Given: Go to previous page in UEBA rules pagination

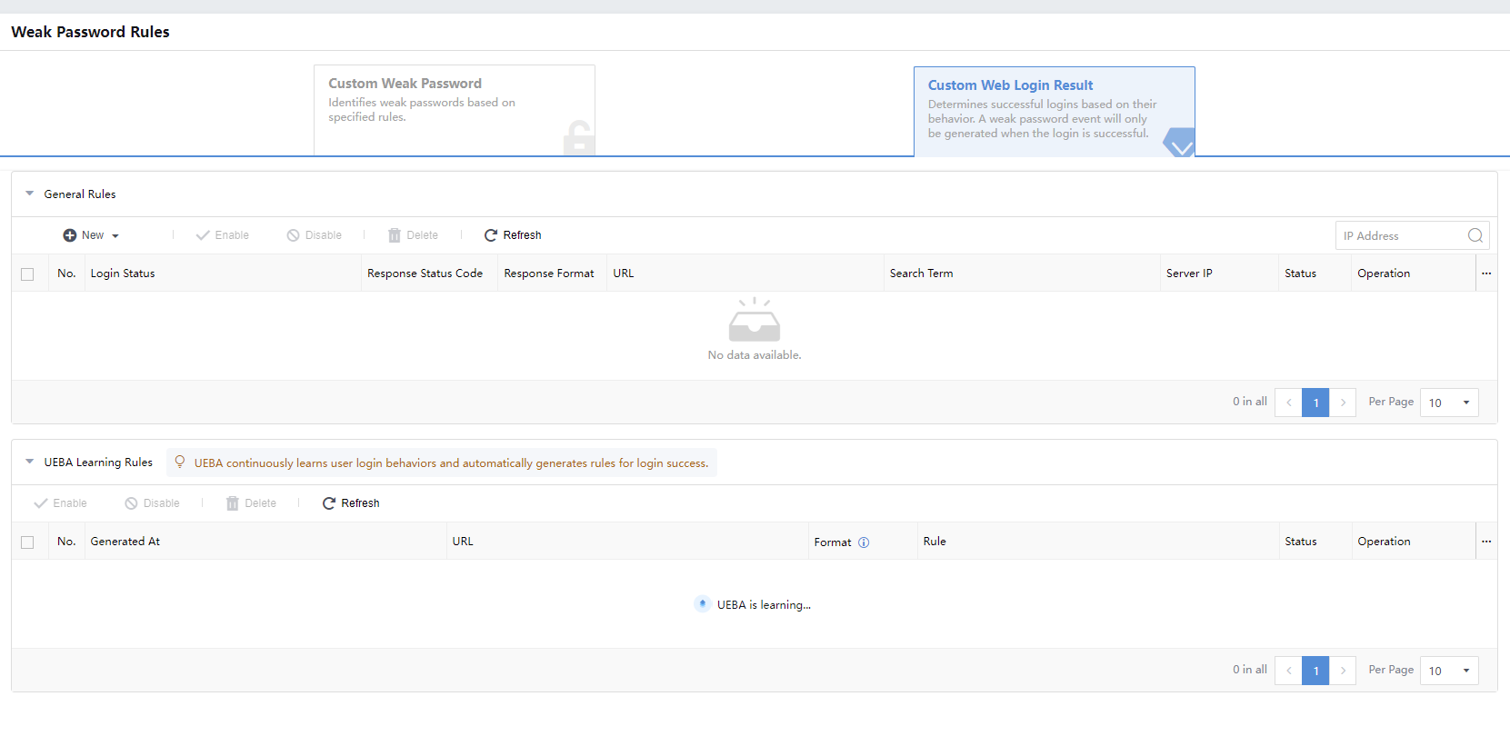Looking at the screenshot, I should tap(1288, 671).
